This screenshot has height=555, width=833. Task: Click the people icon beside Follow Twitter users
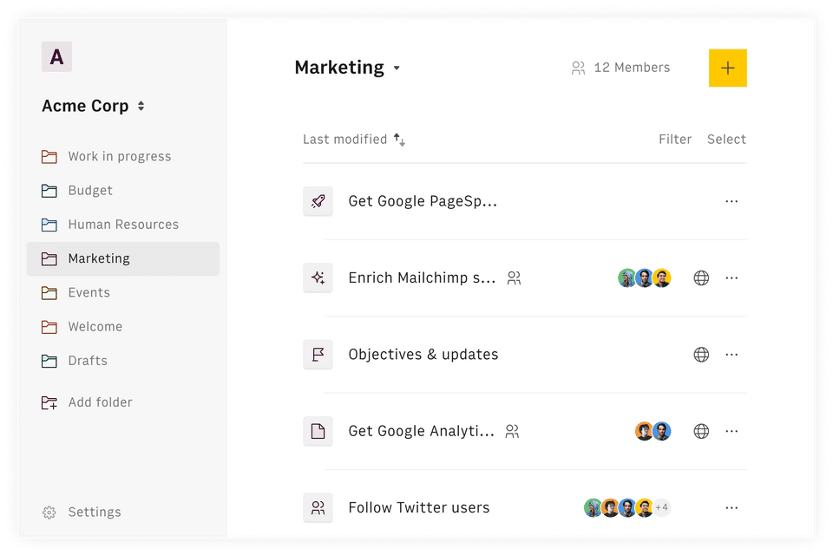point(318,507)
